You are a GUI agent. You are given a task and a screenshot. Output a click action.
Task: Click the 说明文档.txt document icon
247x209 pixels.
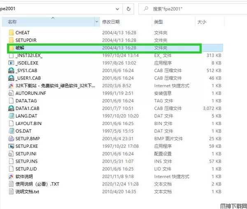coord(11,192)
